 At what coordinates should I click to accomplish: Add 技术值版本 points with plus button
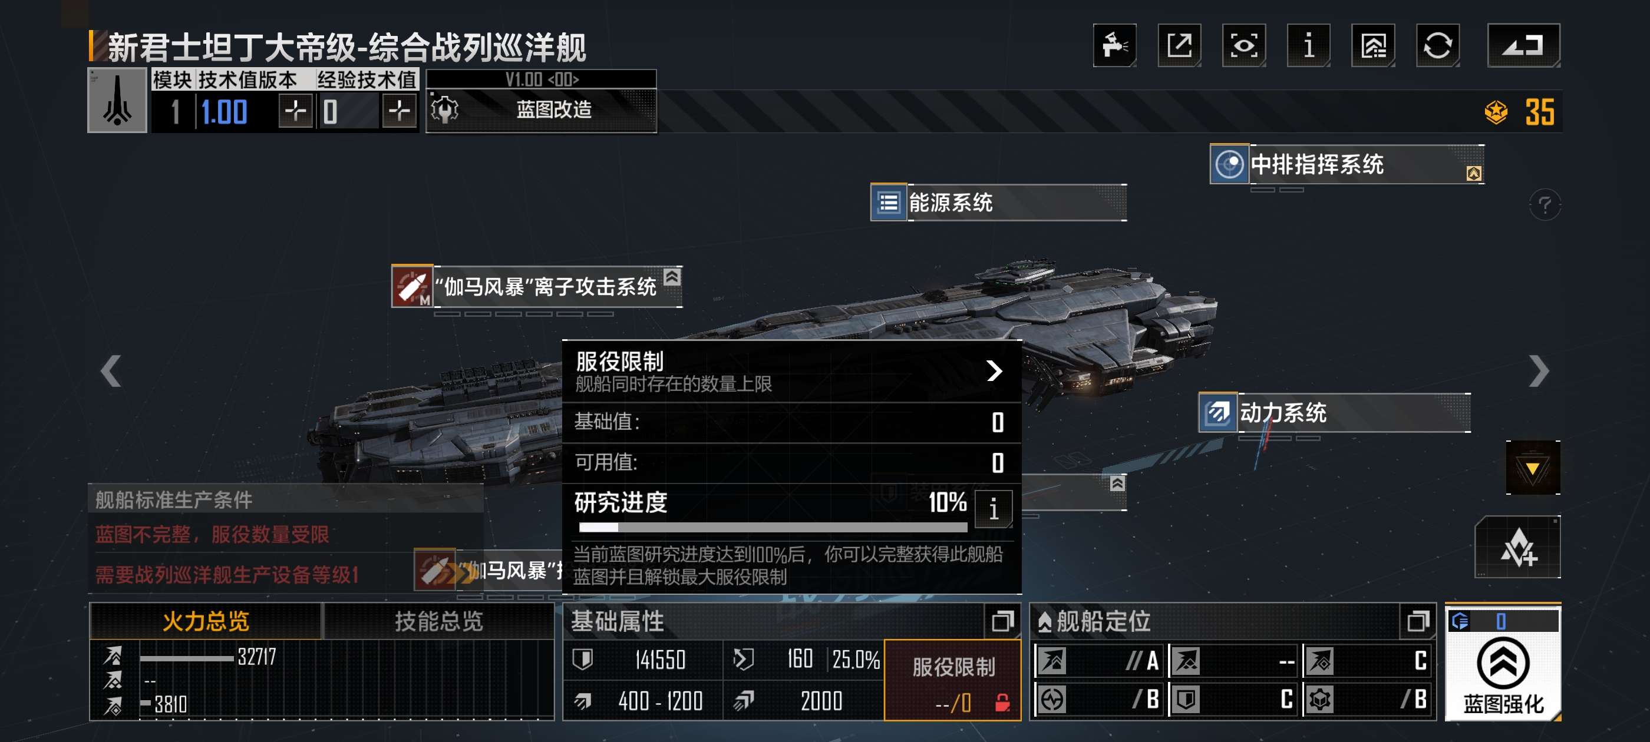tap(295, 111)
